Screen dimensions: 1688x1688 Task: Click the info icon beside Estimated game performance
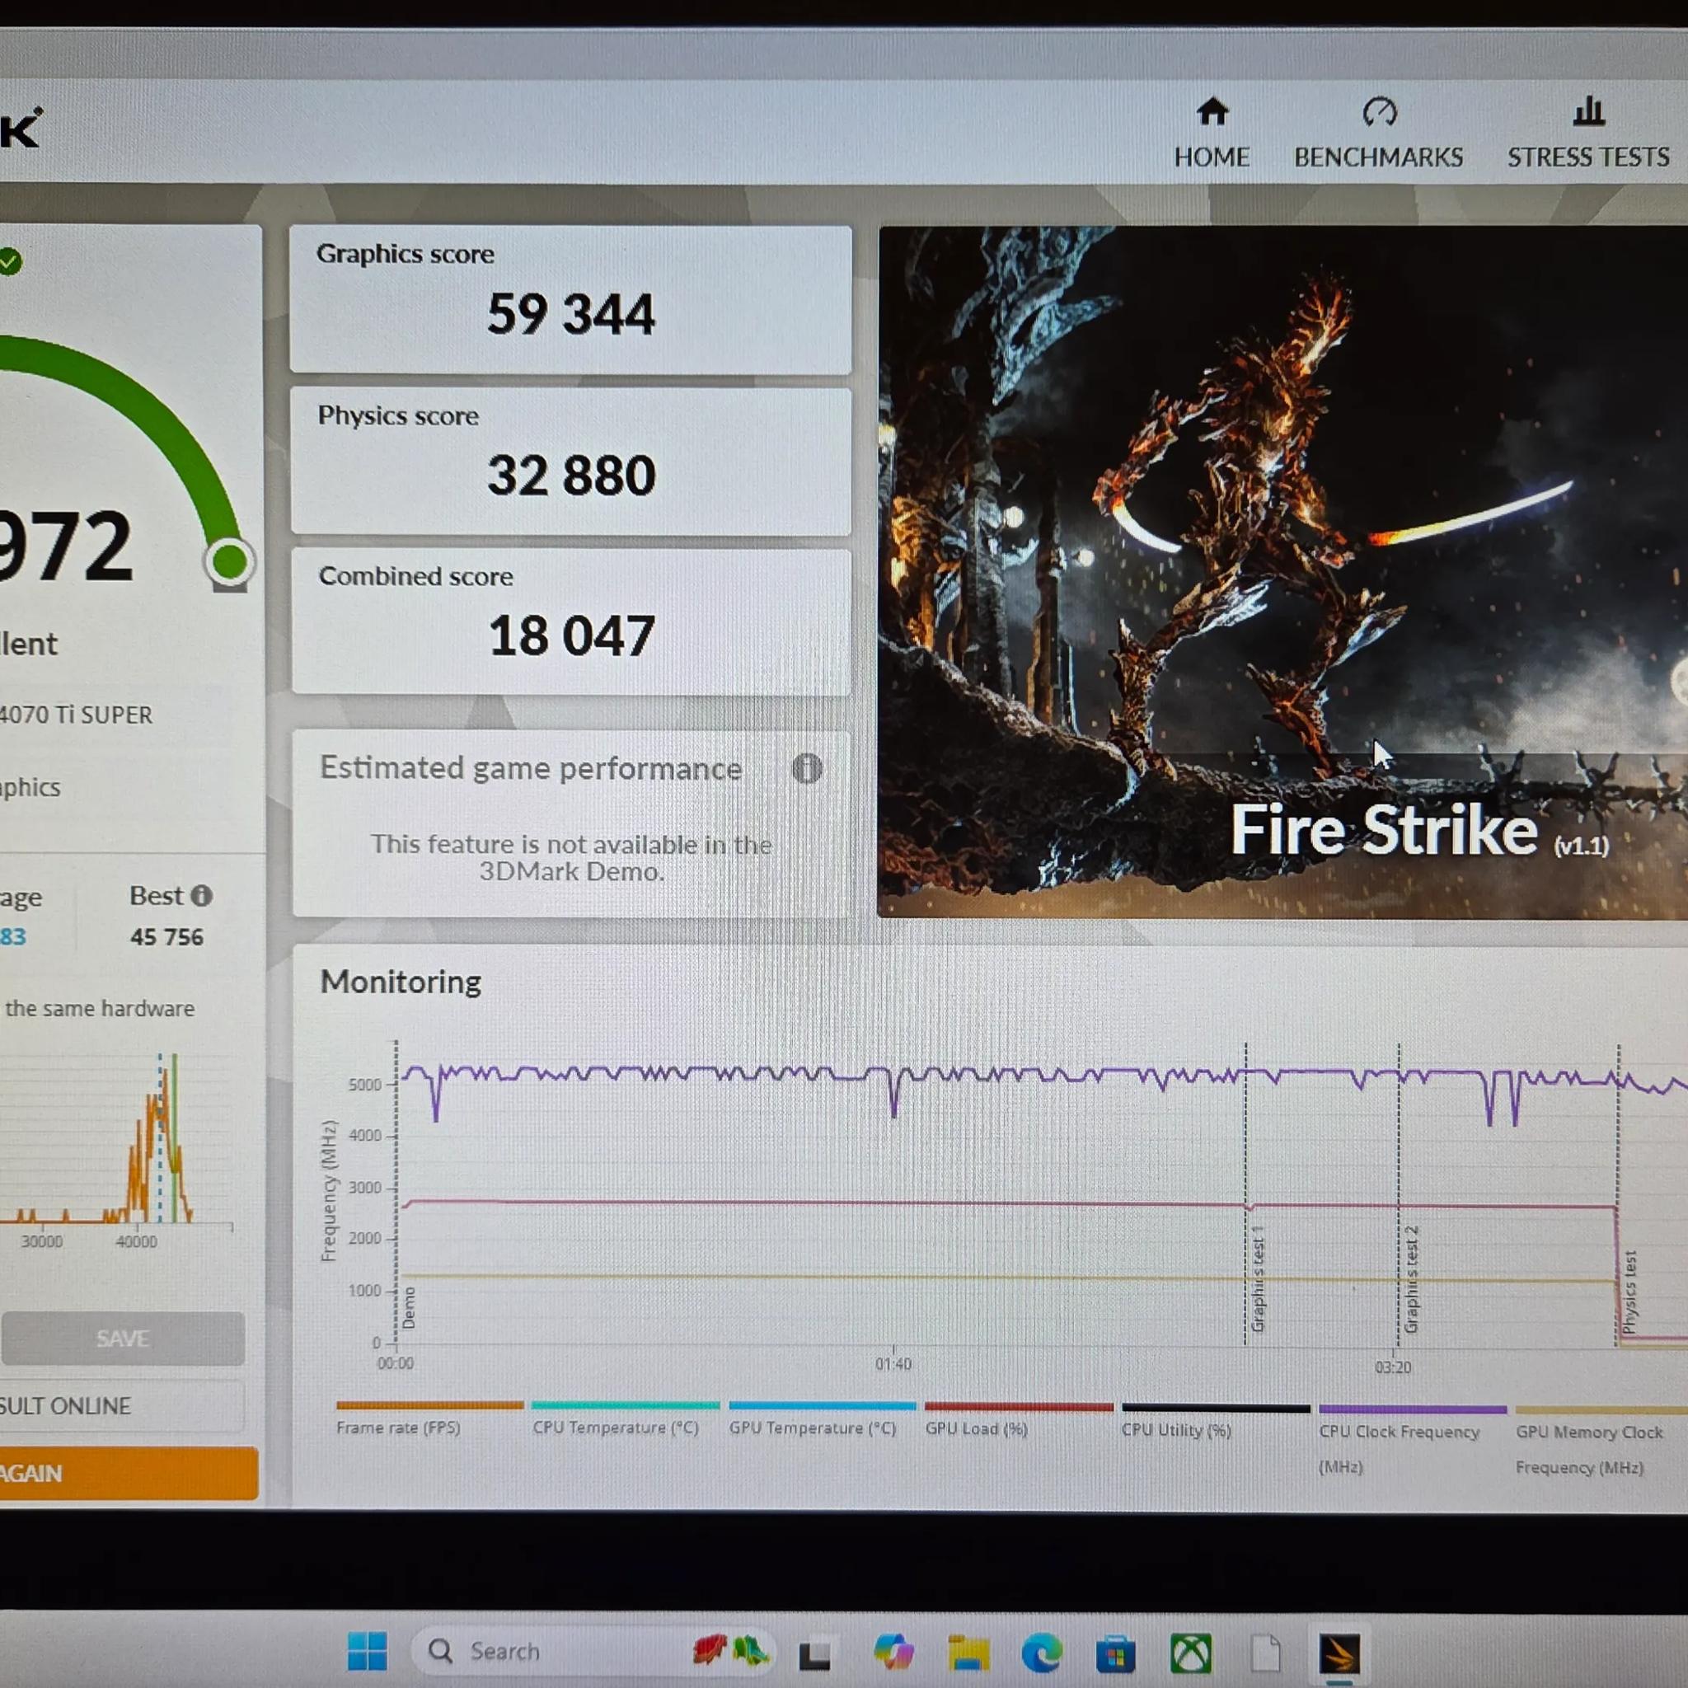coord(806,769)
